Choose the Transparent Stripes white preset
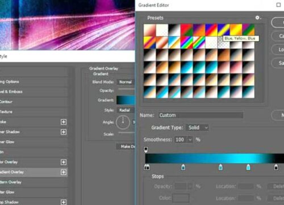Screen dimensions: 284x205 coord(211,42)
